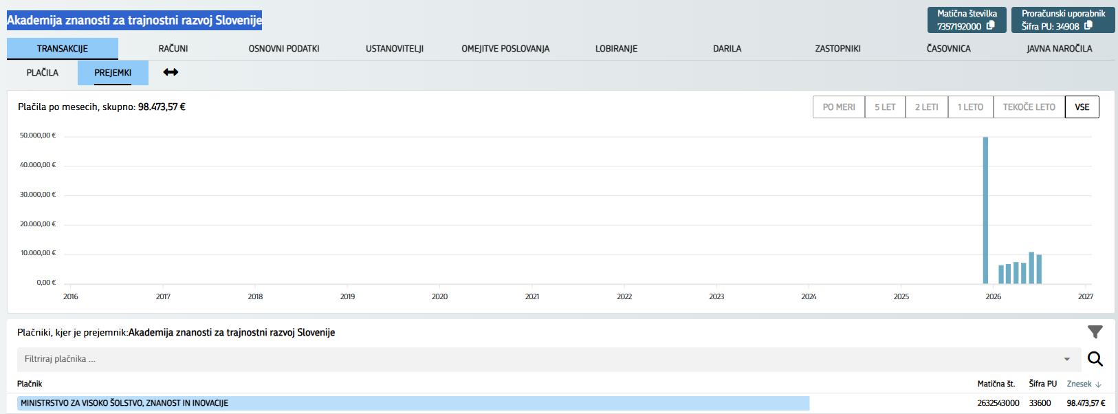
Task: Switch to the JAVNA NAROČILA tab
Action: pos(1060,49)
